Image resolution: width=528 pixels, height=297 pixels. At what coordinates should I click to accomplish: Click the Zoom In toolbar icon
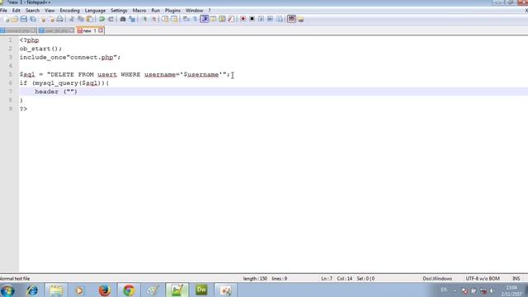(145, 19)
